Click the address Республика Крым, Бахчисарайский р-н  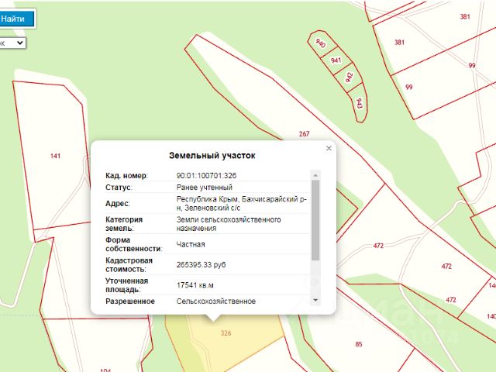point(242,203)
